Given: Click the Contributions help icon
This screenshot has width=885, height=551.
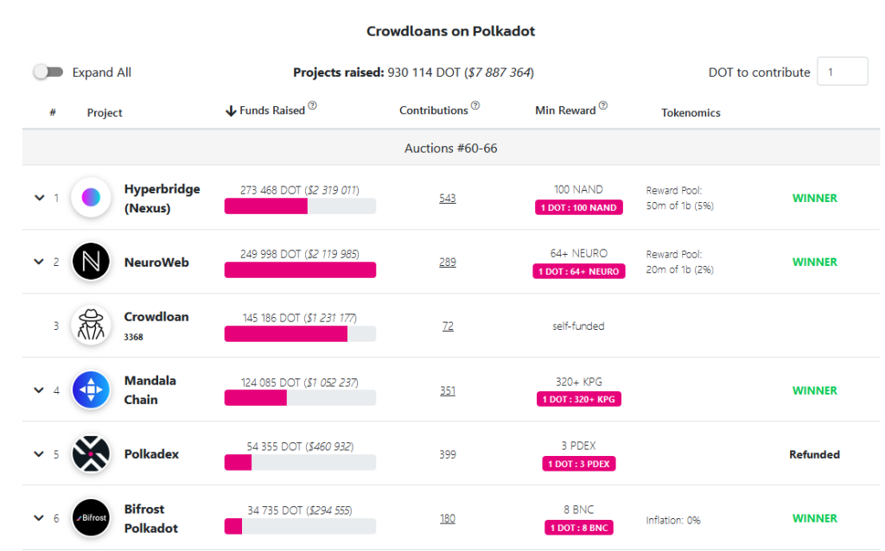Looking at the screenshot, I should pos(475,106).
